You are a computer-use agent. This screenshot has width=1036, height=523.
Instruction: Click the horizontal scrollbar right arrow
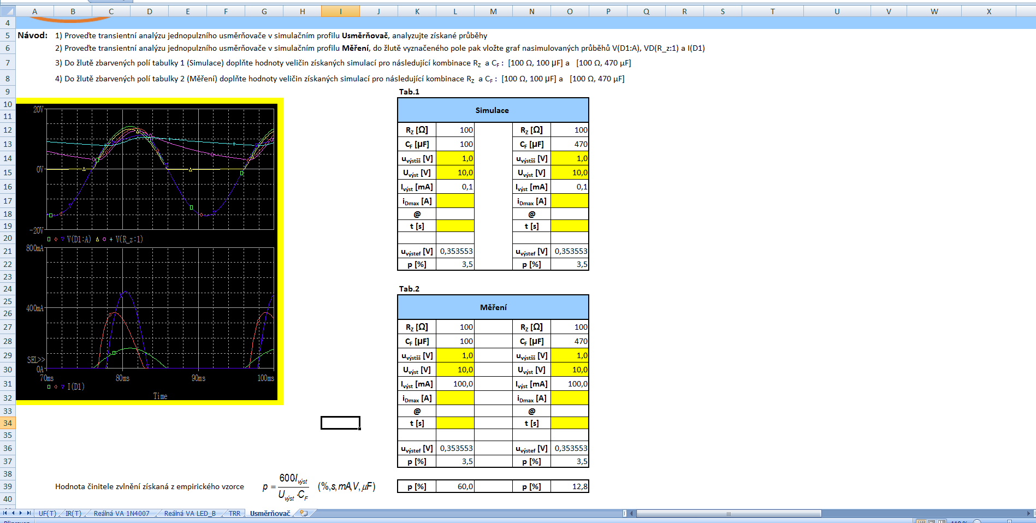click(x=1029, y=514)
